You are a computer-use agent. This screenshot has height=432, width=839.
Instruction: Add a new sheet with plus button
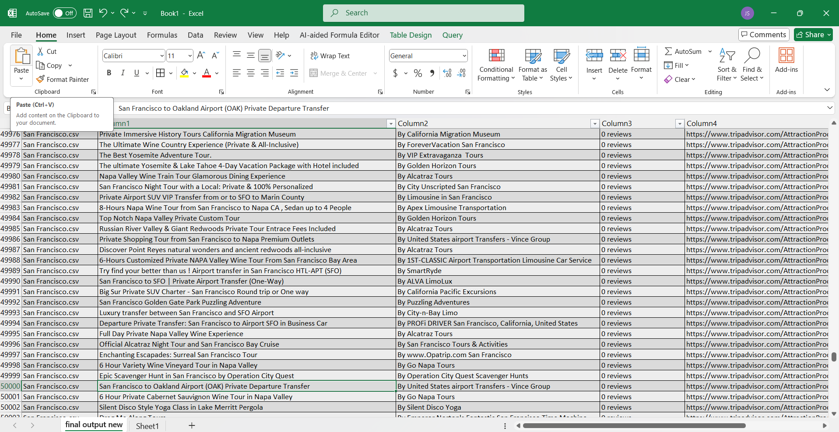click(192, 425)
